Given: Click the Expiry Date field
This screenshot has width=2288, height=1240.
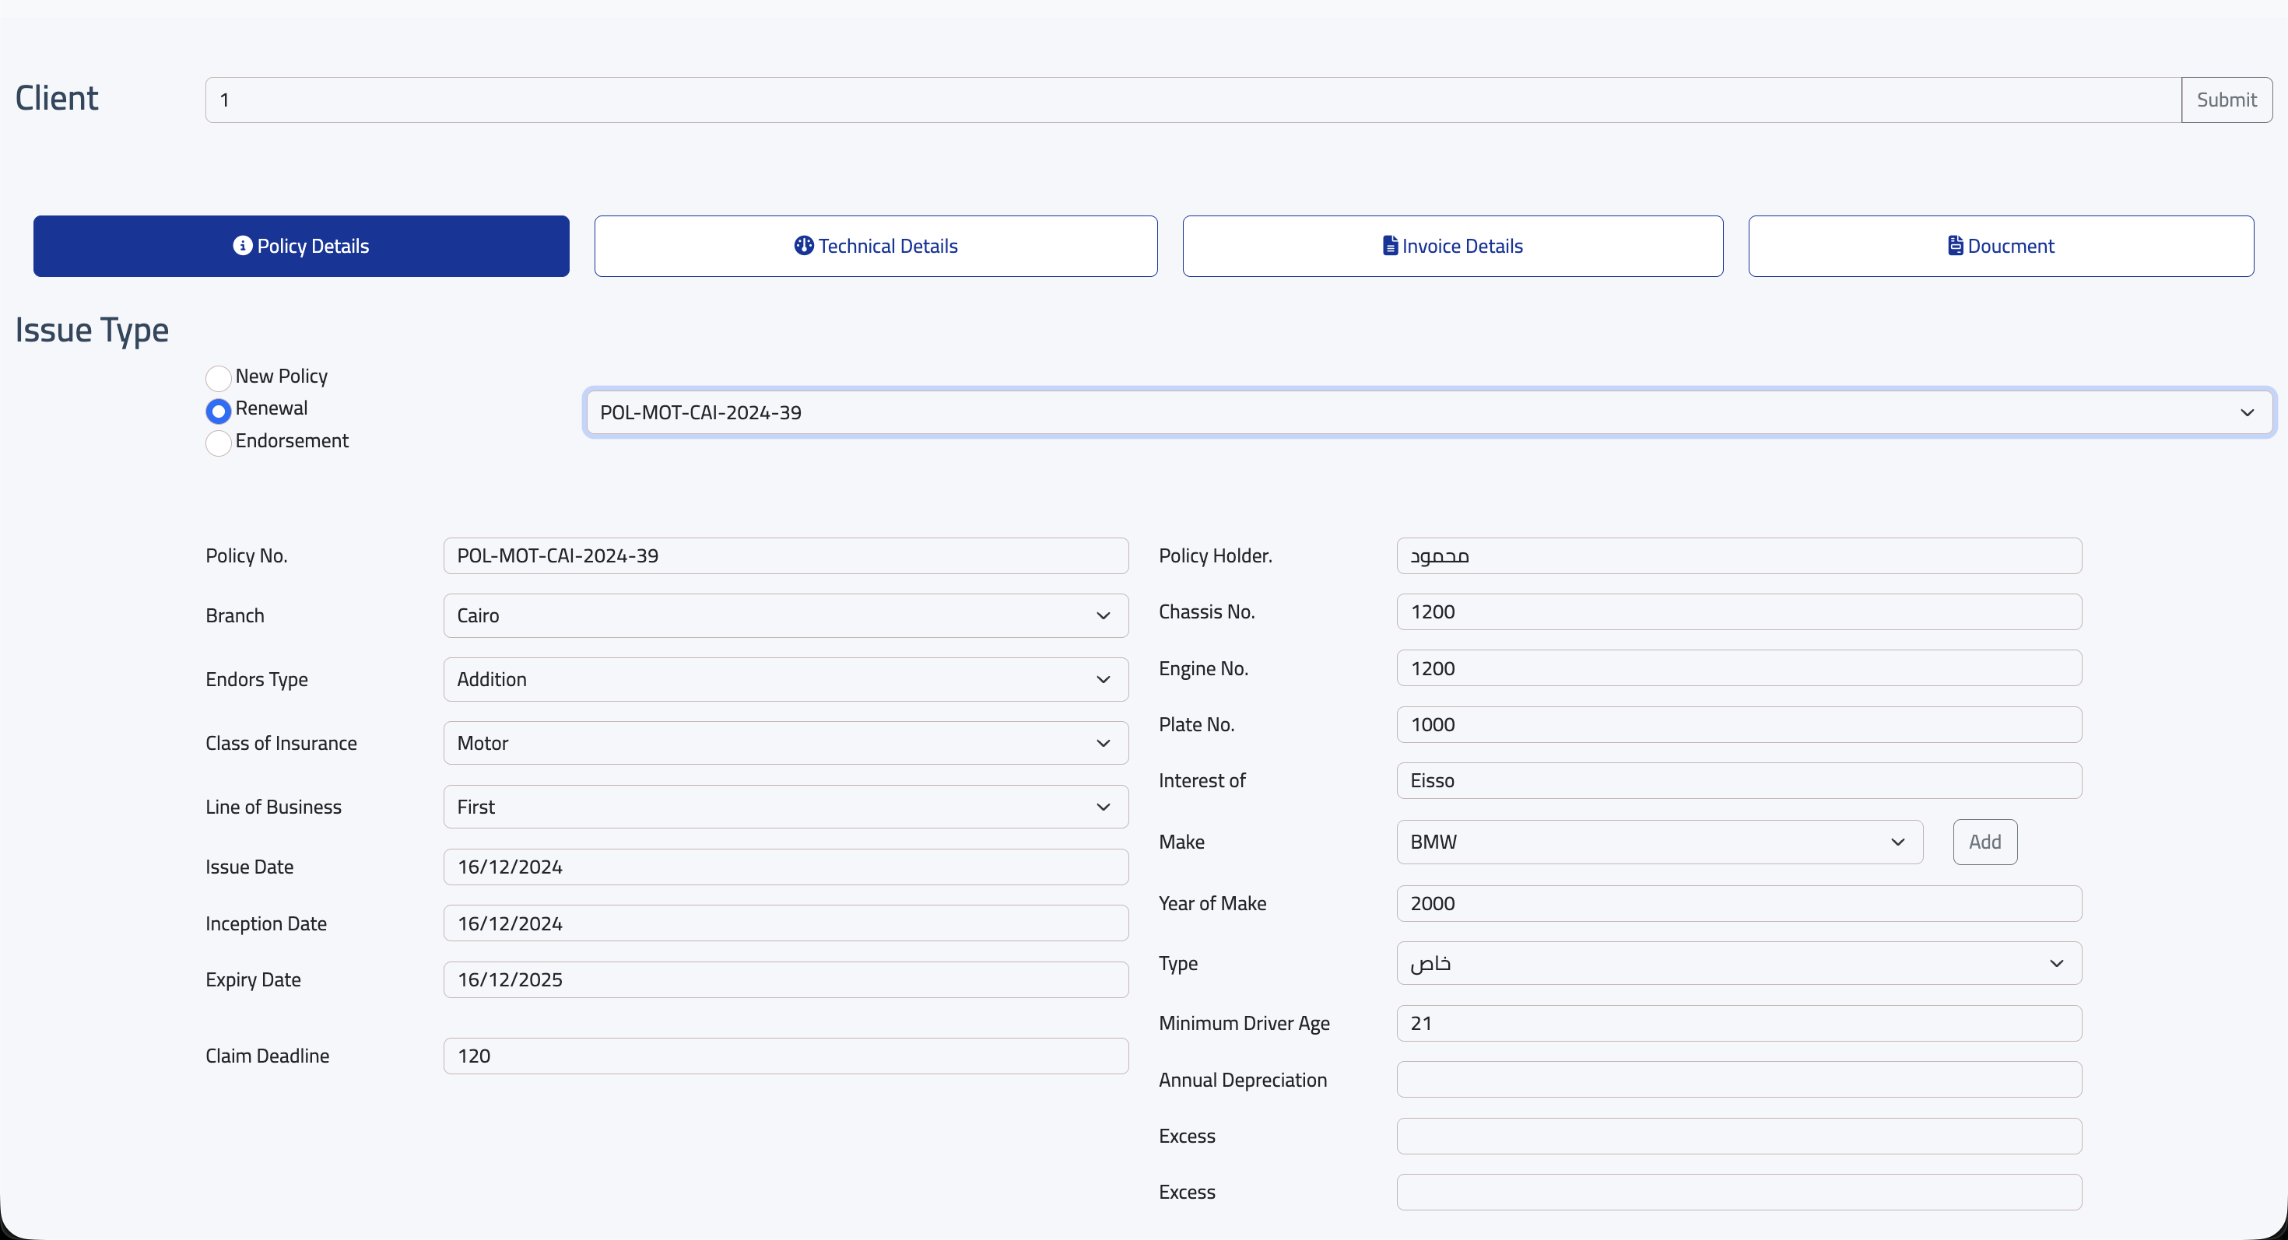Looking at the screenshot, I should [785, 980].
